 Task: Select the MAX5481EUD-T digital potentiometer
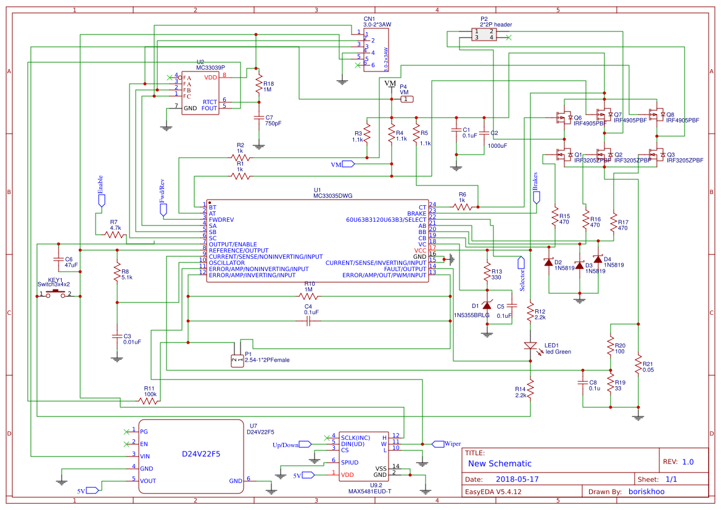click(364, 456)
